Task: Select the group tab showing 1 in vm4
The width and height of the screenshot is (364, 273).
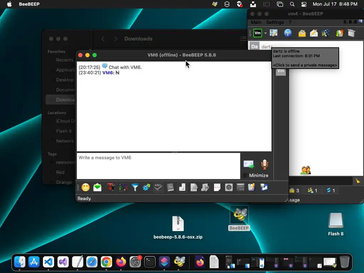Action: tap(312, 191)
